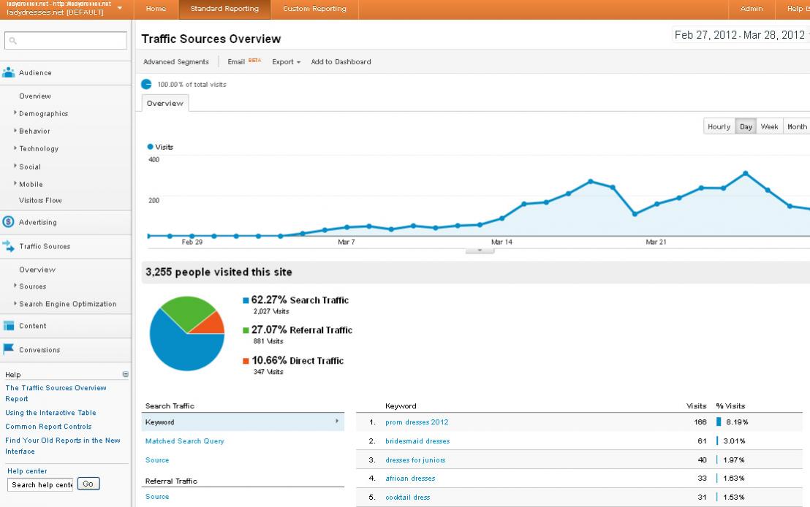The image size is (810, 507).
Task: Open the 'african dresses' keyword link
Action: coord(410,479)
